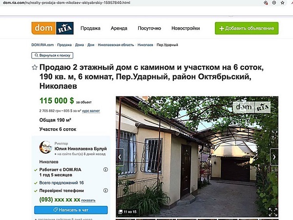This screenshot has height=220, width=293.
Task: Click realtor Юлия Николаевна Булуй avatar
Action: tap(45, 147)
